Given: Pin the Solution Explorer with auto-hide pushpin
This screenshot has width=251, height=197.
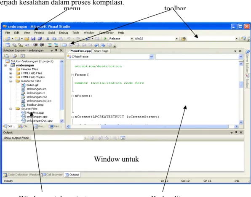Looking at the screenshot, I should tap(56, 51).
